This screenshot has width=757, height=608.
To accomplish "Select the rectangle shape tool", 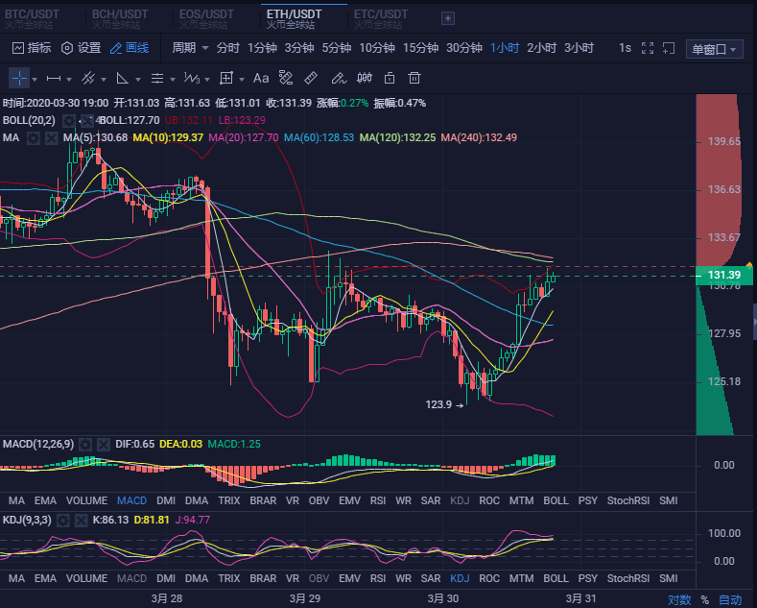I will tap(226, 79).
